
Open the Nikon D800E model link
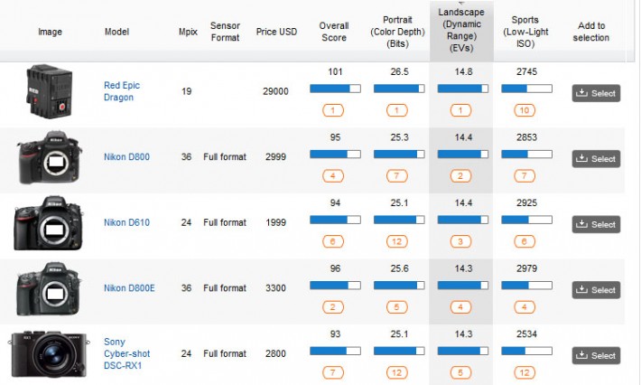(x=129, y=288)
